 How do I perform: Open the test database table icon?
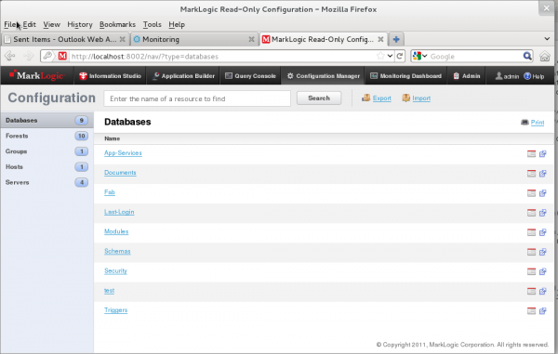pyautogui.click(x=531, y=292)
